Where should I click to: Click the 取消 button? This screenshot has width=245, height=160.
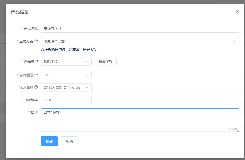coord(69,141)
